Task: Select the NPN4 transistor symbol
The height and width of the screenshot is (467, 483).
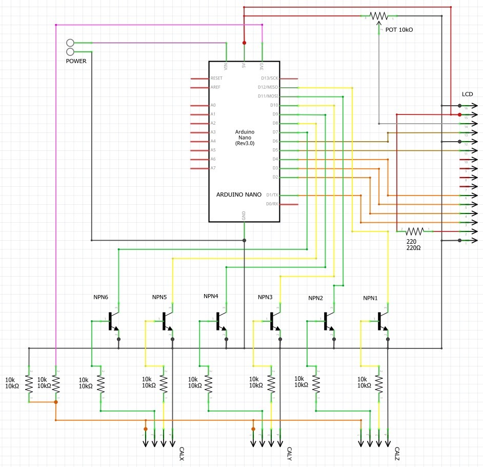Action: point(222,321)
